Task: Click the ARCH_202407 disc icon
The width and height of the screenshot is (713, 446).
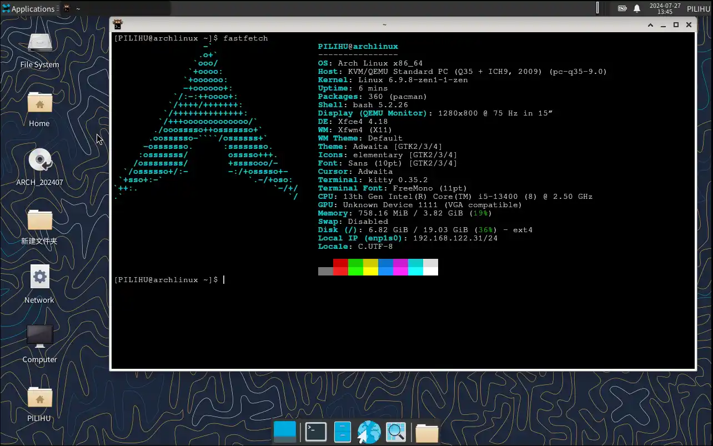Action: tap(39, 161)
